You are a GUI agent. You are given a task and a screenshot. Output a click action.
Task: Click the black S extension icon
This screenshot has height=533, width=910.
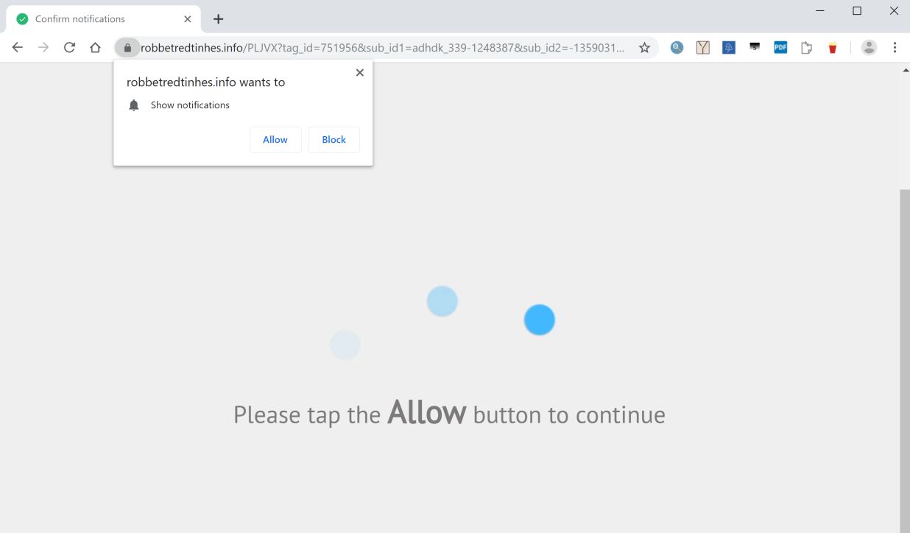point(755,47)
